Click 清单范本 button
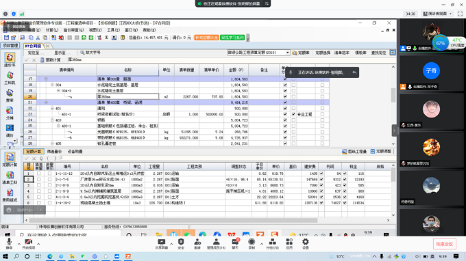 tap(341, 53)
